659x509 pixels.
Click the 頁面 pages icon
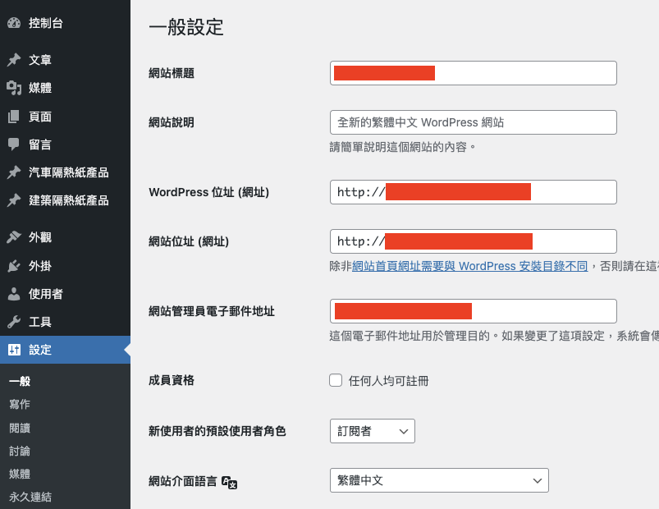click(14, 117)
